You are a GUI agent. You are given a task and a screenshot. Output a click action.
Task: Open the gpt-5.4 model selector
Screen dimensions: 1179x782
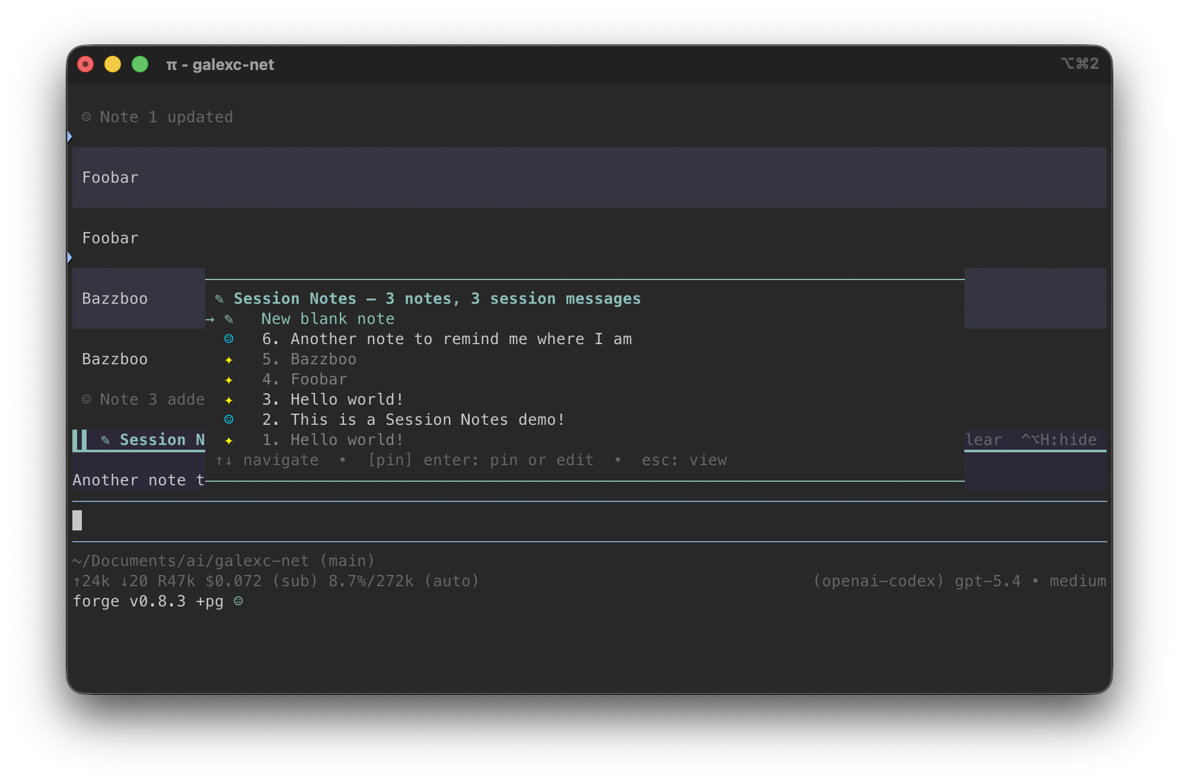click(987, 581)
